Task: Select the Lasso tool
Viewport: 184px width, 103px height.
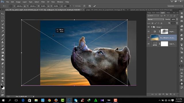Action: point(3,21)
